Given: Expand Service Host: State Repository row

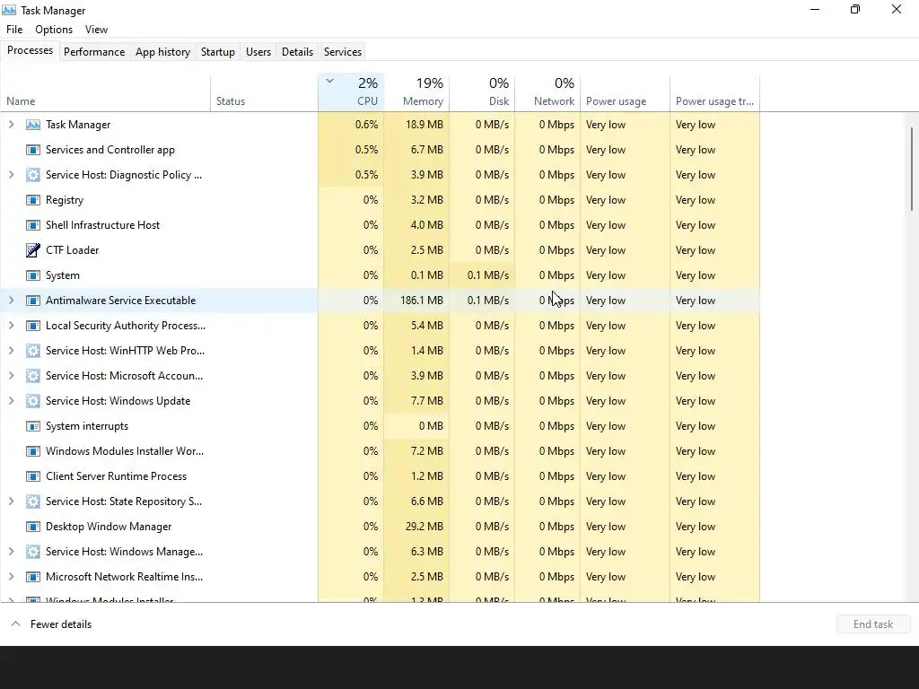Looking at the screenshot, I should [11, 501].
